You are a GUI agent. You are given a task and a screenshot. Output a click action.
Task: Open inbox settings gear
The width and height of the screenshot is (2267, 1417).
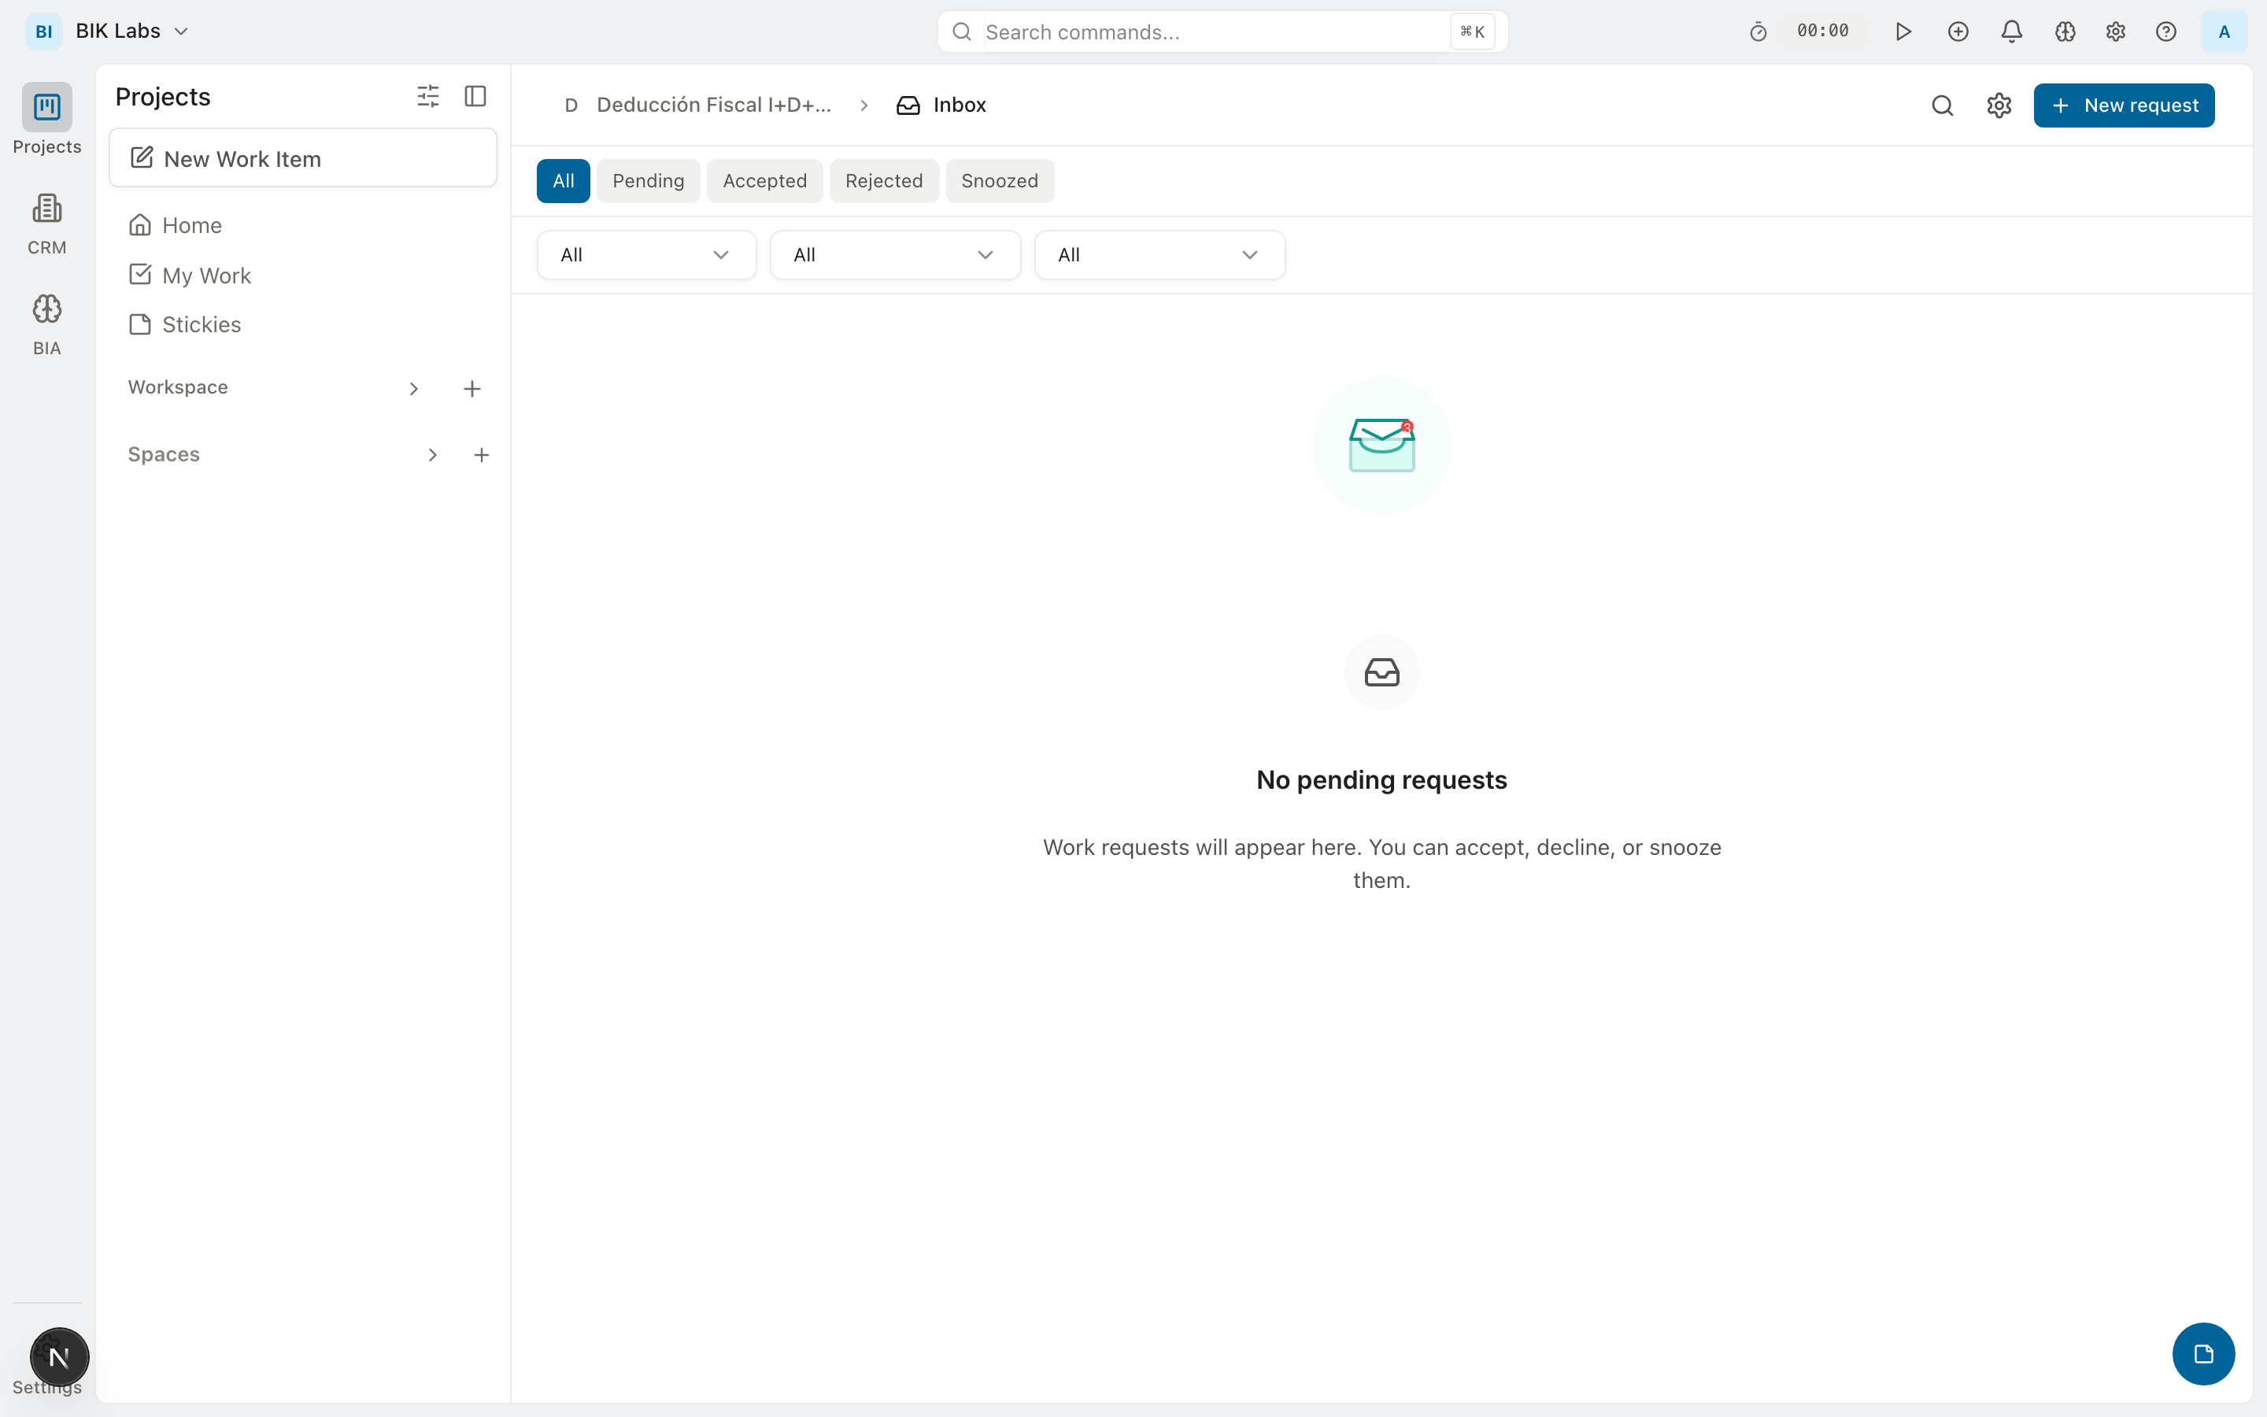tap(1999, 105)
